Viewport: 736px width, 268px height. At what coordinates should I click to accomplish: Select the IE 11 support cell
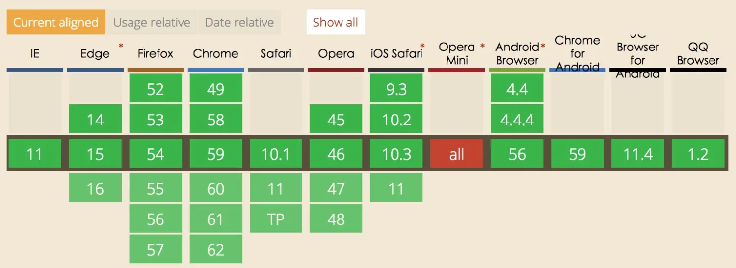pos(35,154)
